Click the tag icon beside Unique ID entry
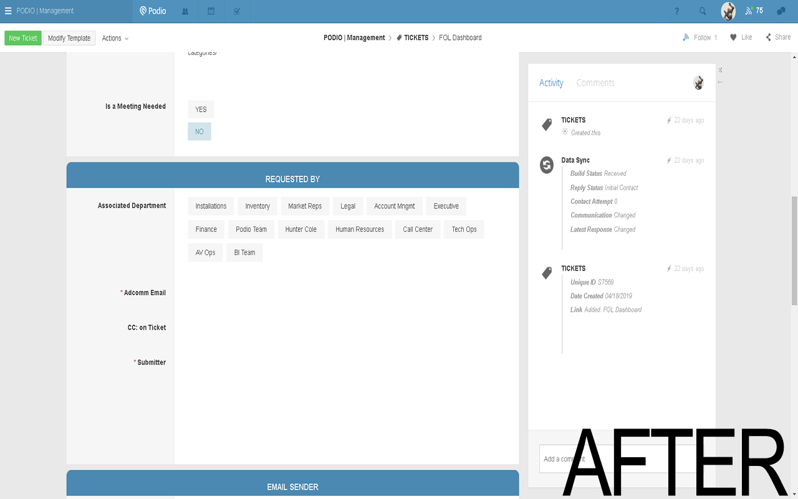The height and width of the screenshot is (499, 798). (547, 273)
